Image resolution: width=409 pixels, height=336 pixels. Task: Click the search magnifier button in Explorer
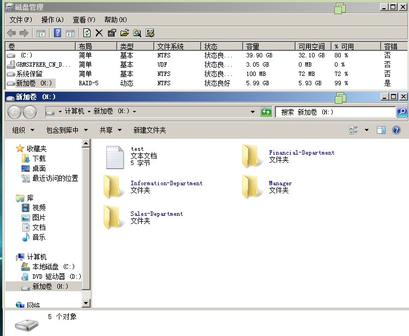[402, 112]
